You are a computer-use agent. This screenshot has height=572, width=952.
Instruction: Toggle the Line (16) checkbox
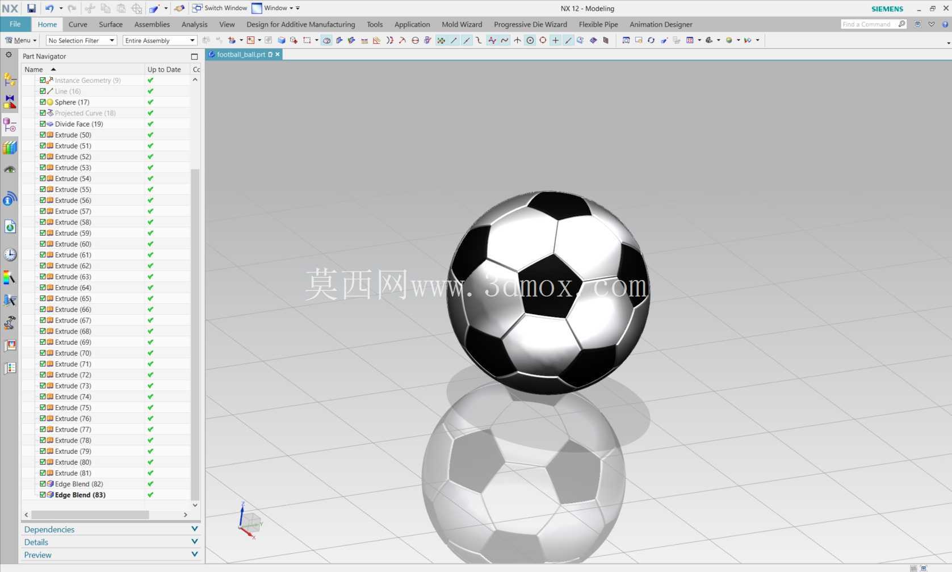click(x=43, y=91)
